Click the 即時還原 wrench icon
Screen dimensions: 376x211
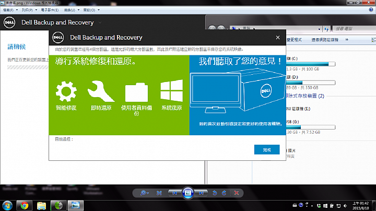[101, 91]
